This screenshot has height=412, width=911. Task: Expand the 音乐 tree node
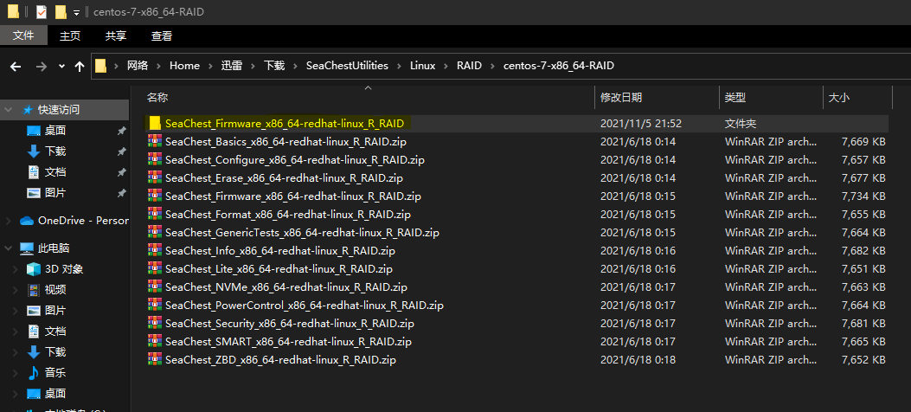click(x=16, y=372)
